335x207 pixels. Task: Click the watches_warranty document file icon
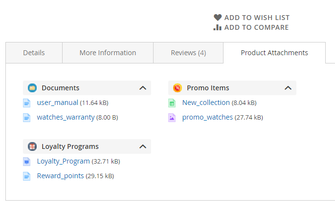click(x=27, y=118)
